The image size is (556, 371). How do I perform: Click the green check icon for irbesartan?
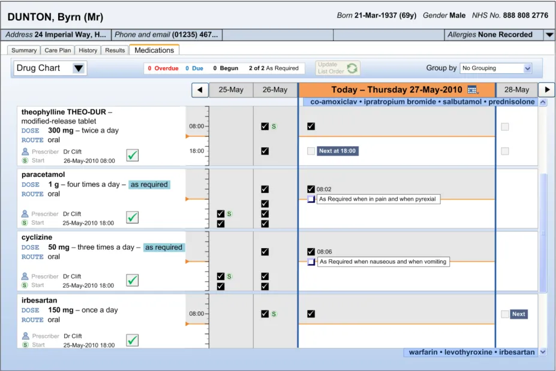(133, 340)
